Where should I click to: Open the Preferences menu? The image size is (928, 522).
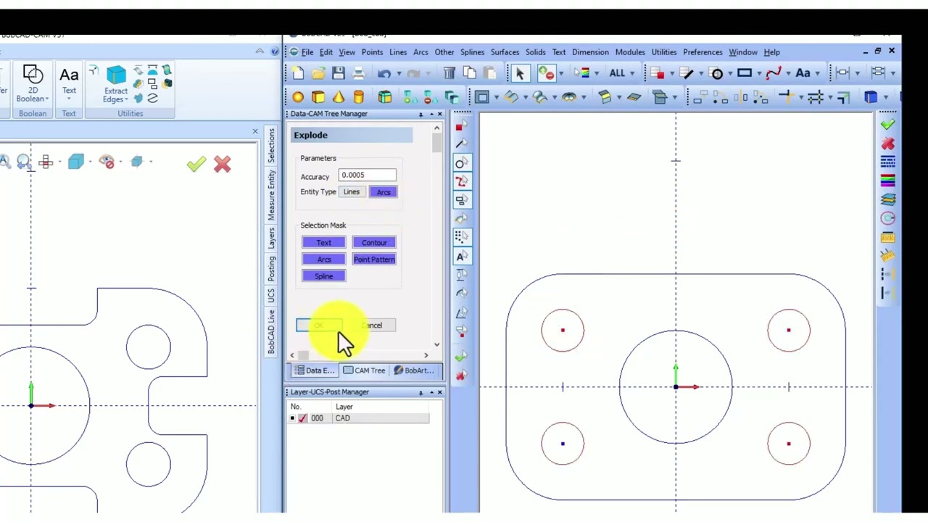[703, 52]
